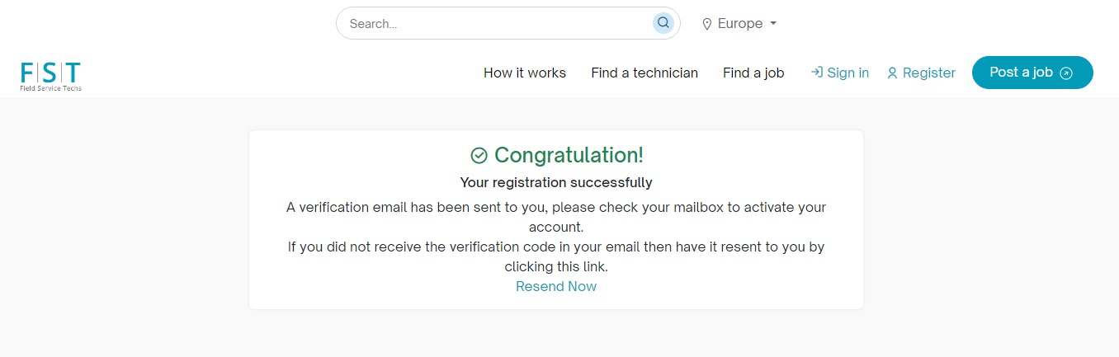Select the Sign in link

pos(848,73)
